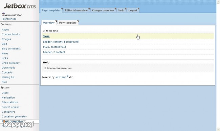
Task: Open Contacts in sidebar
Action: pos(7,72)
